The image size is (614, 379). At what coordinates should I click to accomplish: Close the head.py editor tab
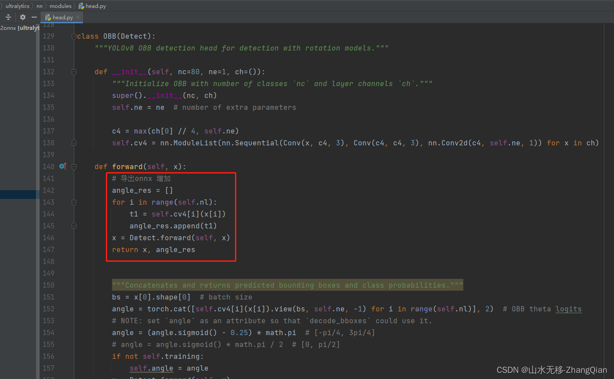[x=78, y=17]
